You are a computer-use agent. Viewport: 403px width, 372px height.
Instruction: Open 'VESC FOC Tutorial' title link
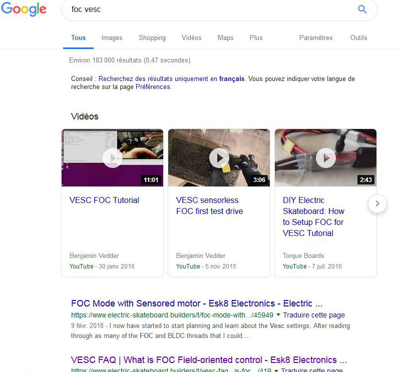[104, 200]
